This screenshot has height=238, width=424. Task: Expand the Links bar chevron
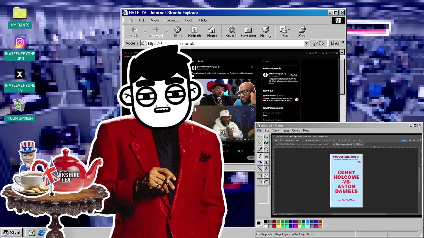coord(343,43)
